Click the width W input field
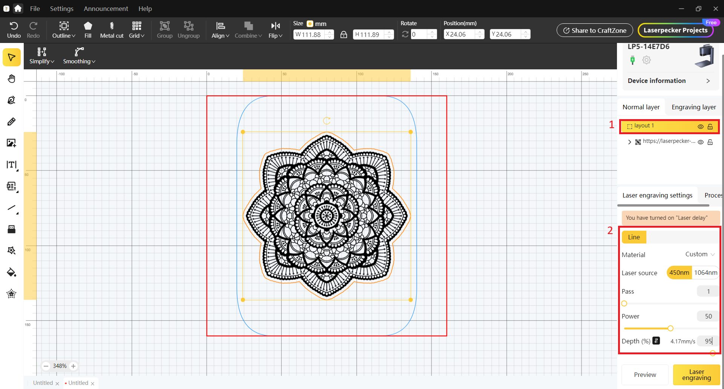 coord(310,34)
